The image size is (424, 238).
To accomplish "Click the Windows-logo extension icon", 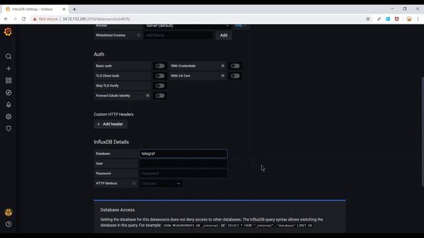I will pos(388,19).
